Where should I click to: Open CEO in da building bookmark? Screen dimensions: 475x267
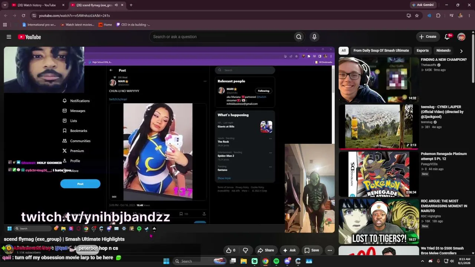coord(133,25)
